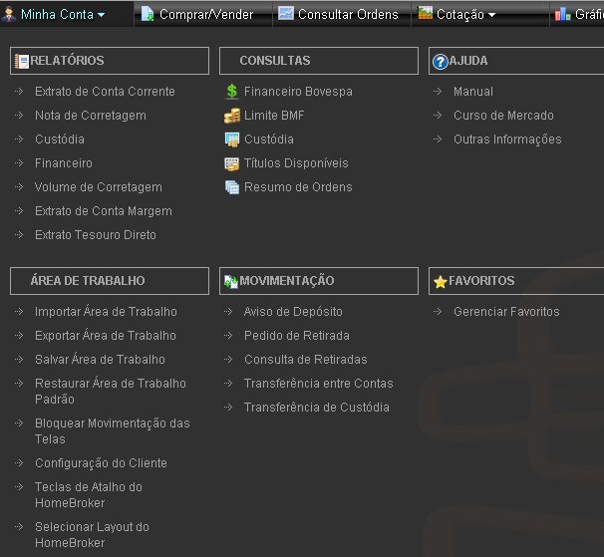Open Resumo de Ordens query
Viewport: 604px width, 557px height.
coord(298,187)
